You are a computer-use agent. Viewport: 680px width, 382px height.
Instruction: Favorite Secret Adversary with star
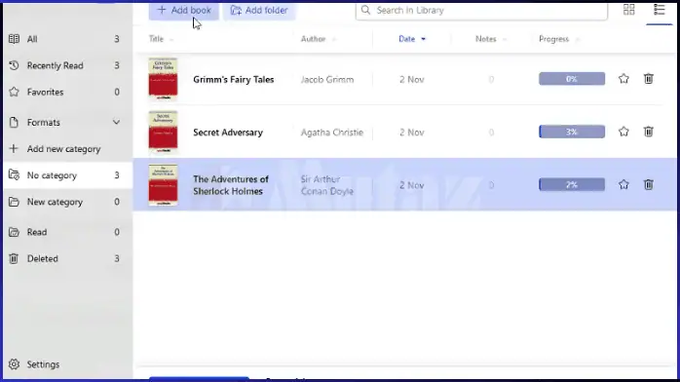(x=623, y=132)
